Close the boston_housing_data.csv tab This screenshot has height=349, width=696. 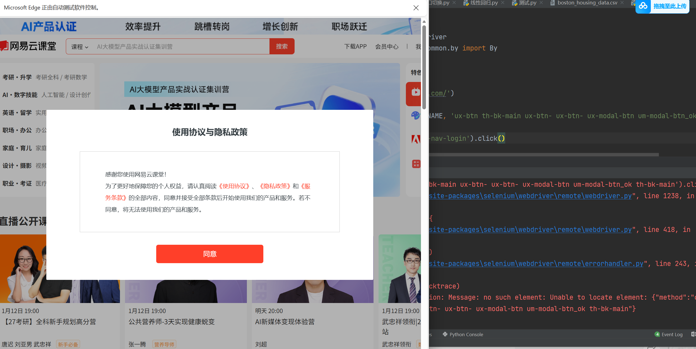pyautogui.click(x=622, y=3)
